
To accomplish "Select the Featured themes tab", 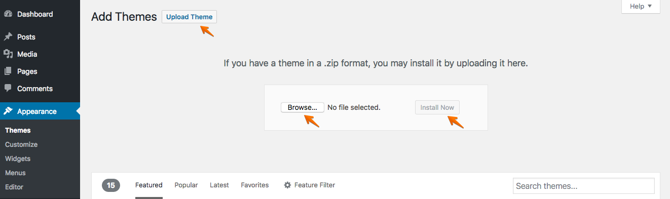I will point(149,185).
